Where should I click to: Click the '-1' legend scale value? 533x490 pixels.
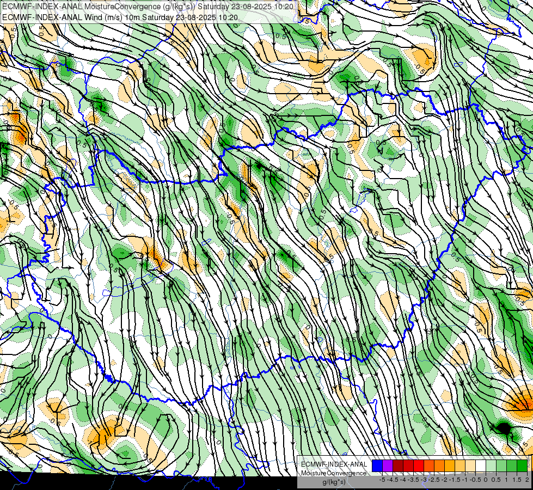(465, 480)
